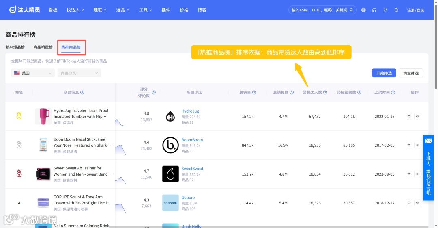Click the lightbulb tips icon
The height and width of the screenshot is (228, 438).
385,10
